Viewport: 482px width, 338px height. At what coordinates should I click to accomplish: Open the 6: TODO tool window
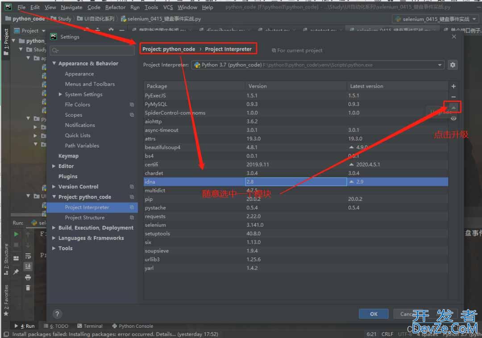(56, 326)
